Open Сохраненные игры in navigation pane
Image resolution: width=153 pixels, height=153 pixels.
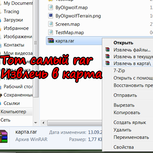[x=18, y=95]
